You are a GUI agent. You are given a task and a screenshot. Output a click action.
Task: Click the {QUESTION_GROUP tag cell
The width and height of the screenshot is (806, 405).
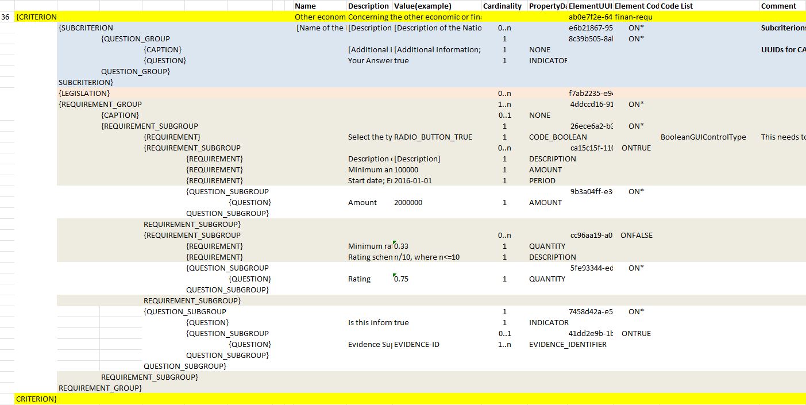pos(136,39)
